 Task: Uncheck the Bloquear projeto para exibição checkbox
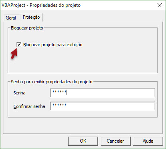pos(19,44)
